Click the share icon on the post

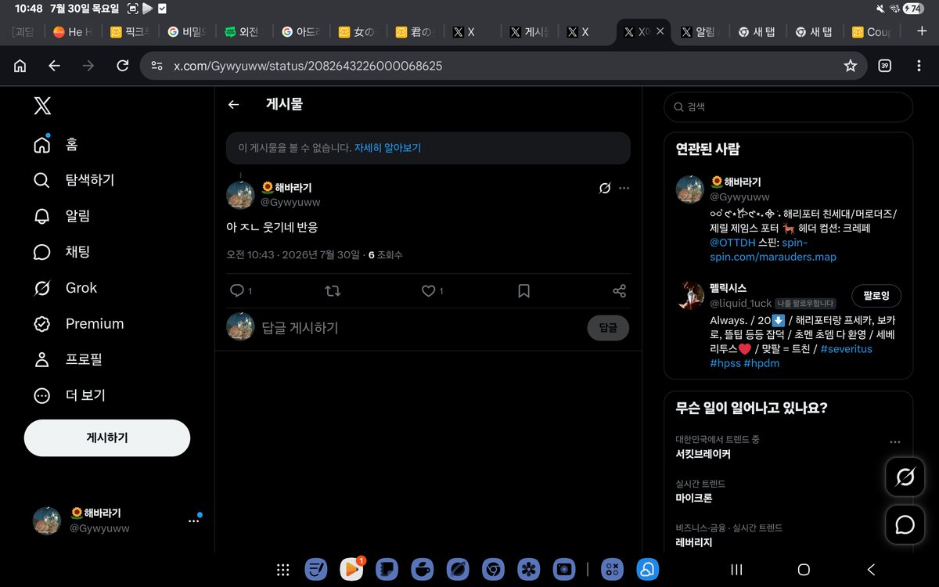[620, 291]
